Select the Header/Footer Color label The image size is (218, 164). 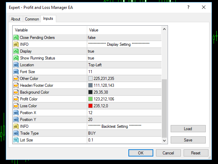(36, 85)
